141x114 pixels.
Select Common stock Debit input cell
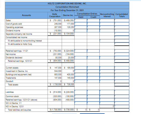[x=81, y=96]
